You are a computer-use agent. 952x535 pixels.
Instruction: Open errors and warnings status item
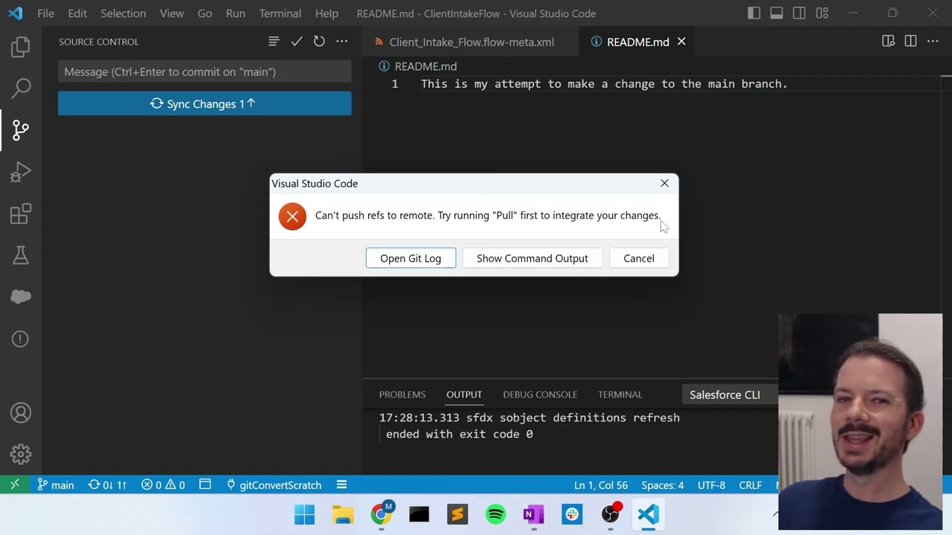[163, 484]
